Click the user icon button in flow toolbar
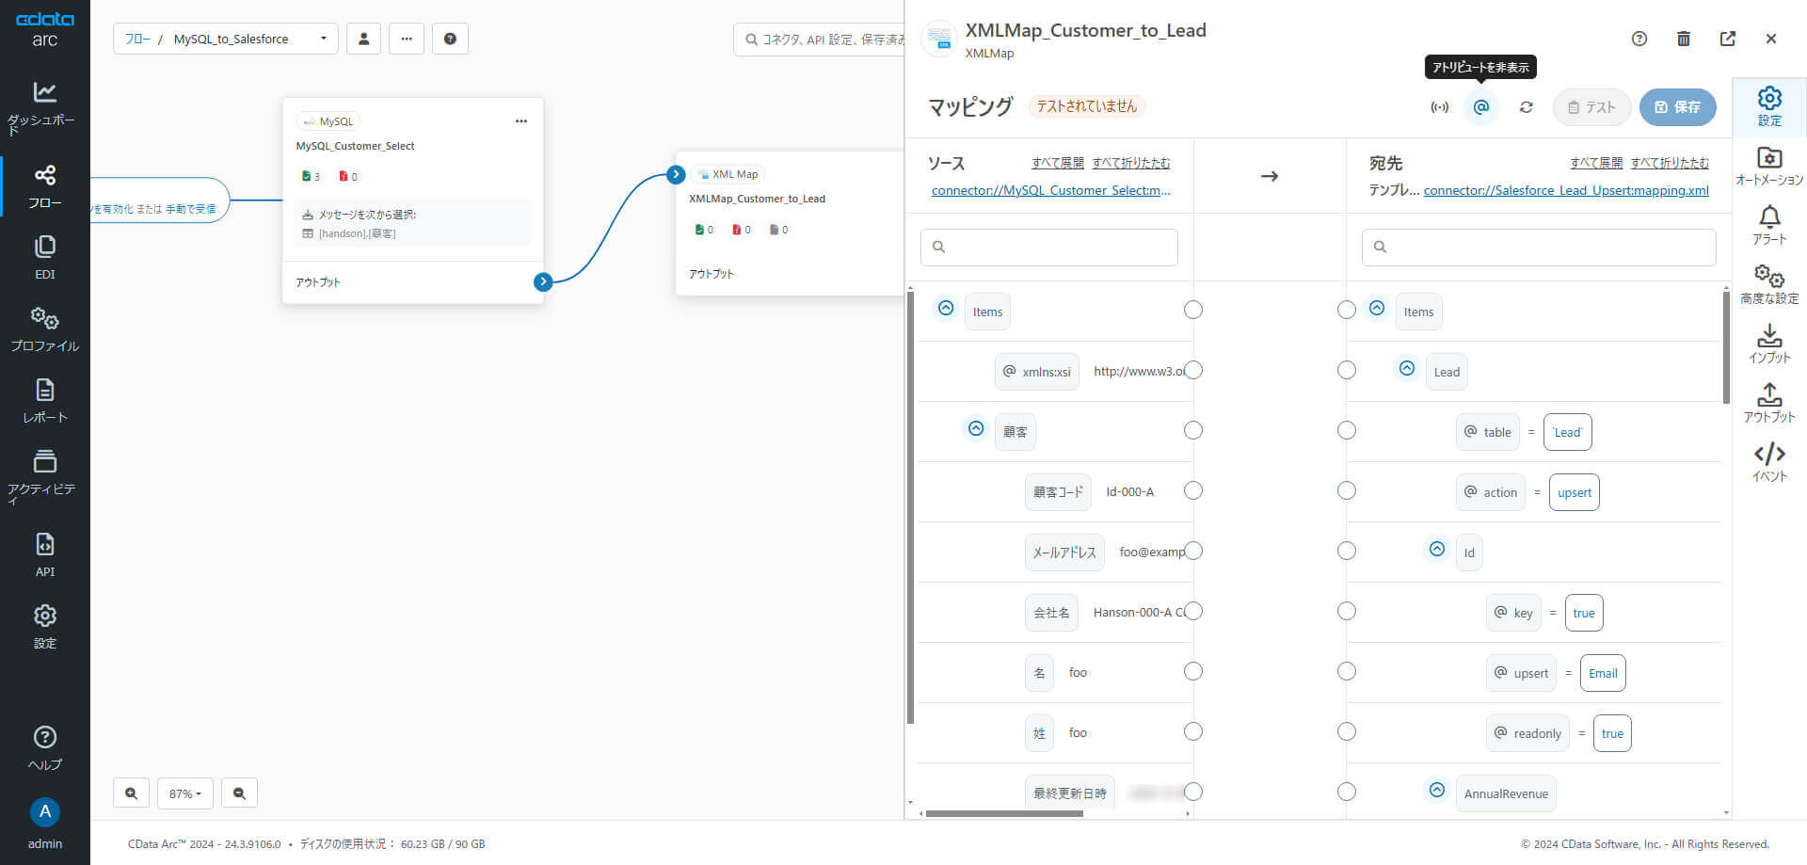Screen dimensions: 1807x865 click(x=363, y=39)
